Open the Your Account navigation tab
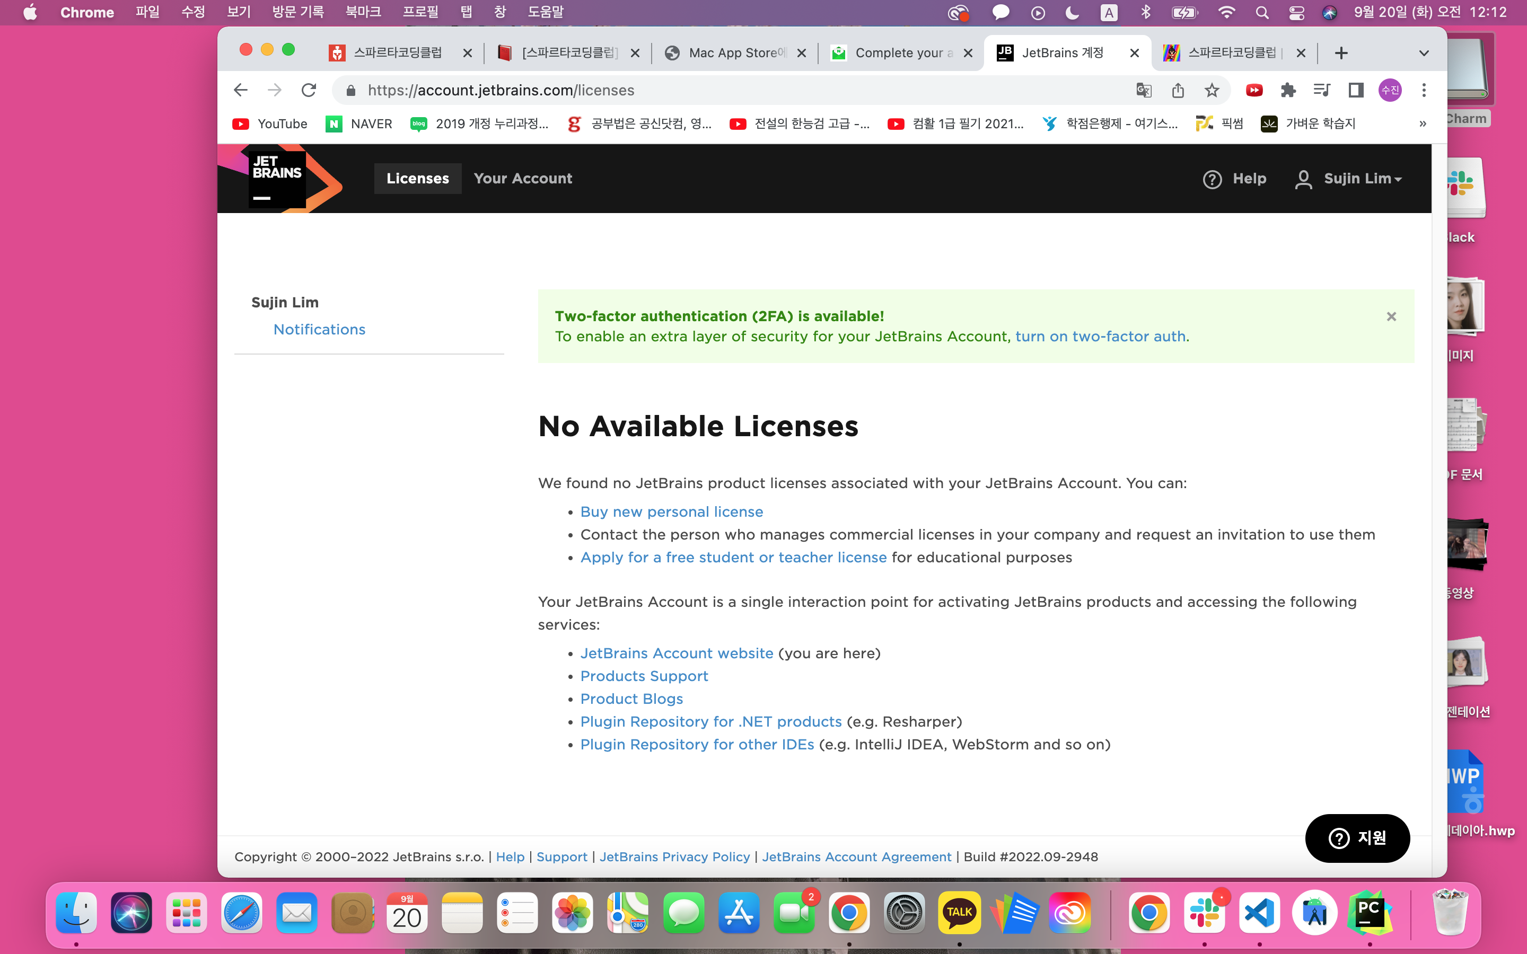Screen dimensions: 1527x954 [523, 179]
